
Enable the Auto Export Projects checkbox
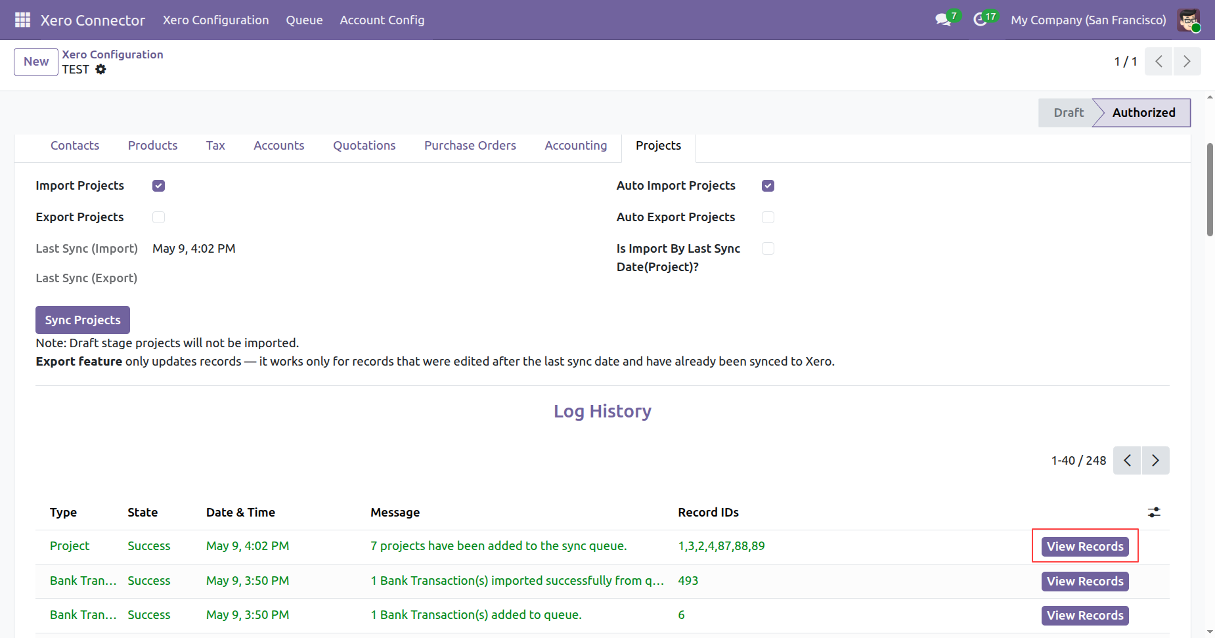(x=768, y=217)
